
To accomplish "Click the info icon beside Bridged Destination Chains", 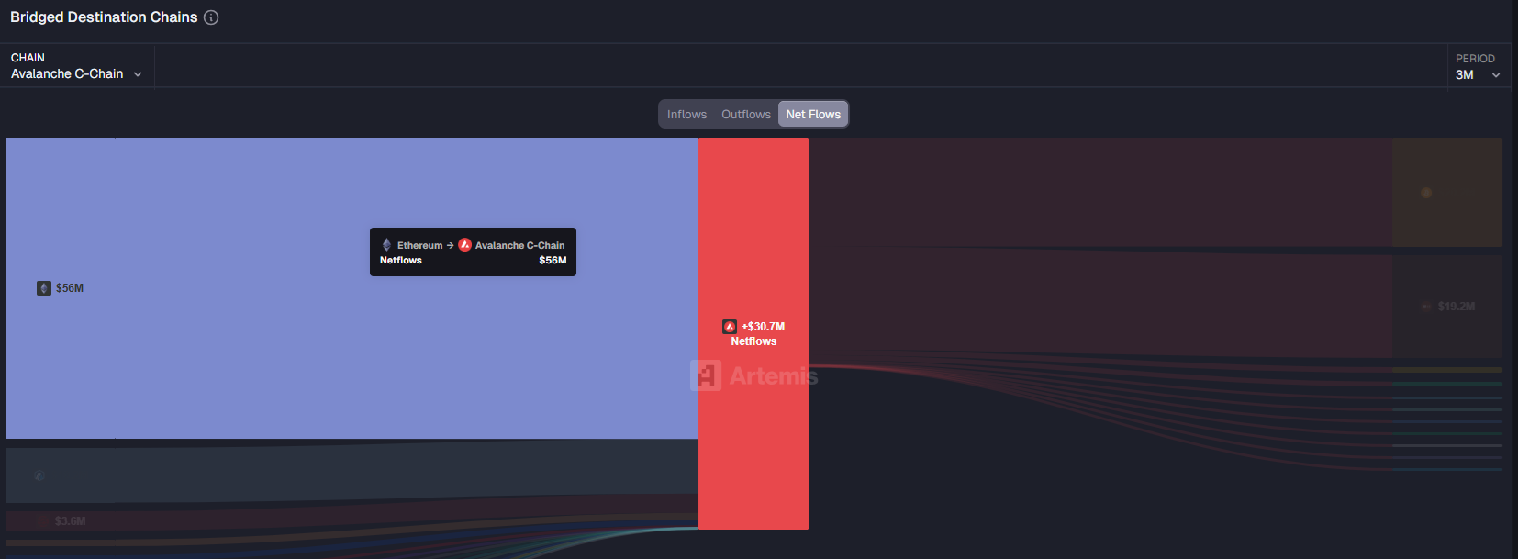I will pyautogui.click(x=211, y=17).
